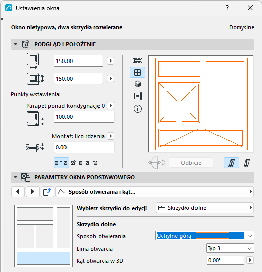The height and width of the screenshot is (272, 262).
Task: Close the Ustawienia okna dialog
Action: 250,8
